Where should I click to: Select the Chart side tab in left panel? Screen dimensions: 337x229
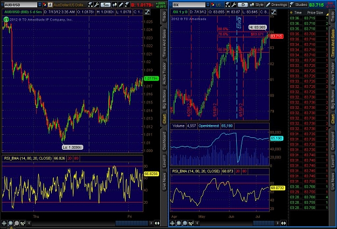[x=164, y=119]
